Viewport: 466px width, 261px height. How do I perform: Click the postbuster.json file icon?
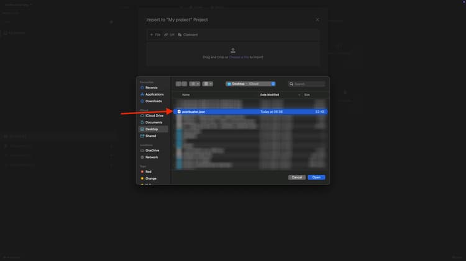coord(179,112)
